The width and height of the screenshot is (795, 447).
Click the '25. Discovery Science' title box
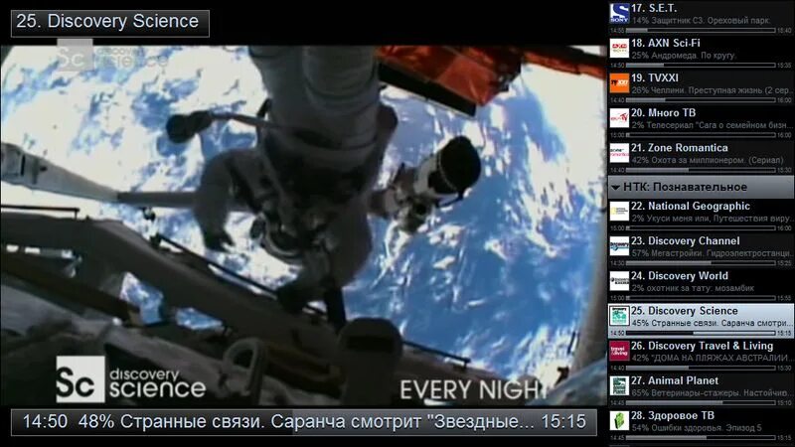(x=110, y=23)
